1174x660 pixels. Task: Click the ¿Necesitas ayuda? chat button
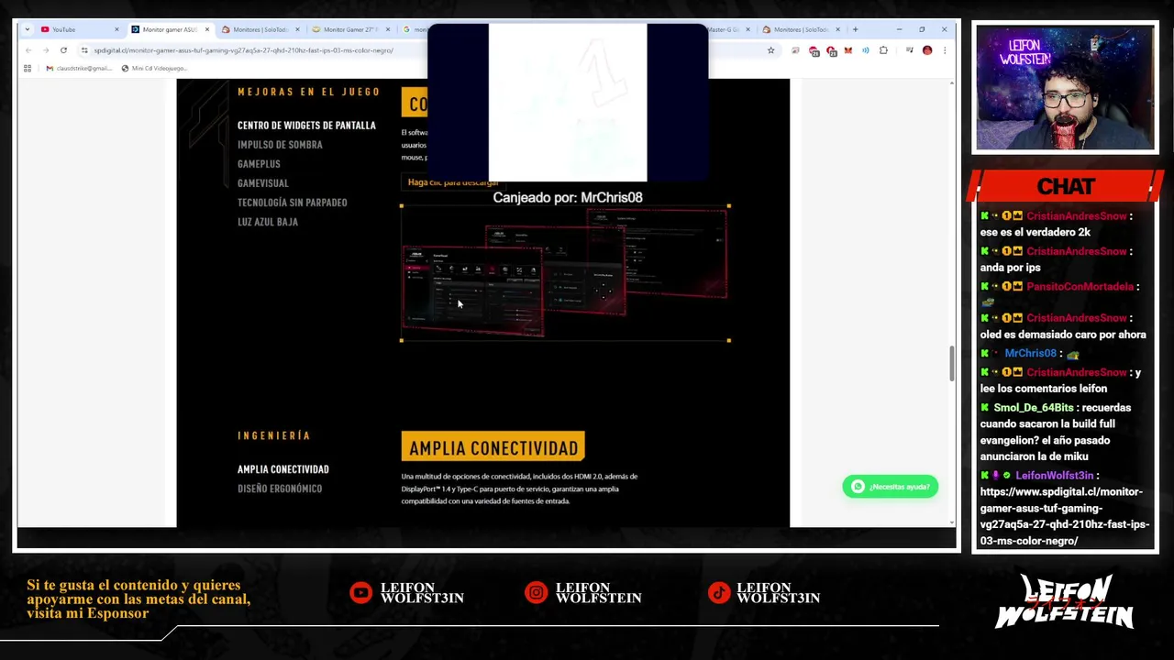click(890, 487)
